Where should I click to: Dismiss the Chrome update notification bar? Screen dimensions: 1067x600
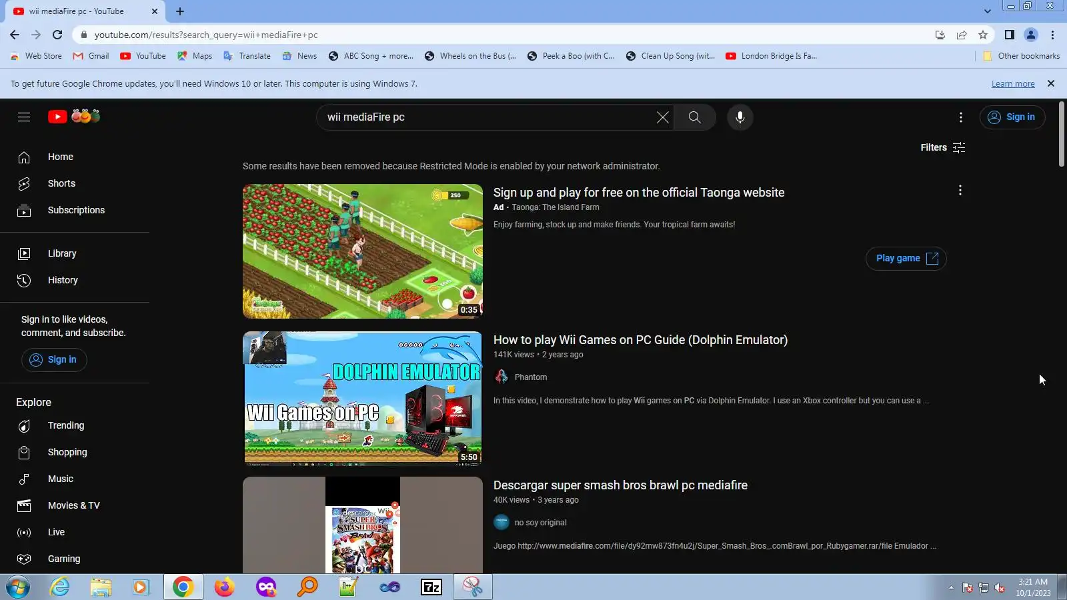click(1051, 83)
